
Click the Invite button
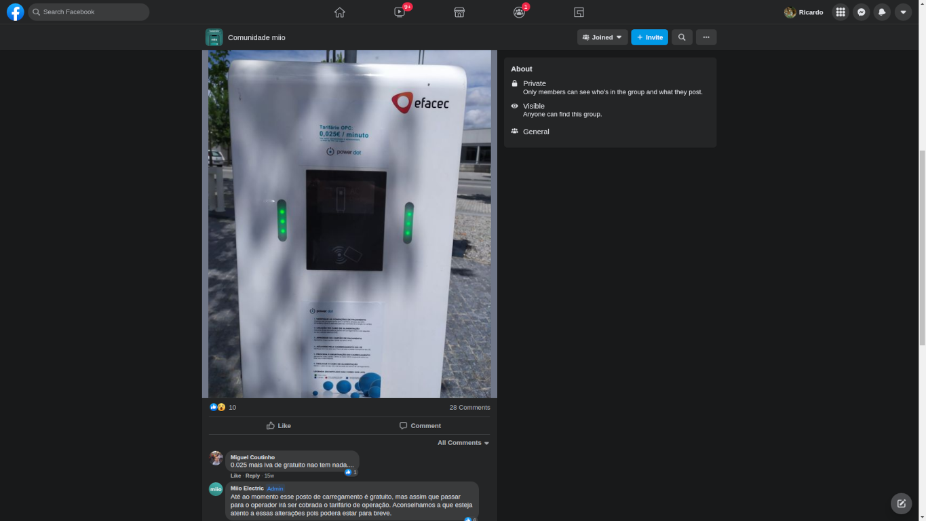(649, 37)
